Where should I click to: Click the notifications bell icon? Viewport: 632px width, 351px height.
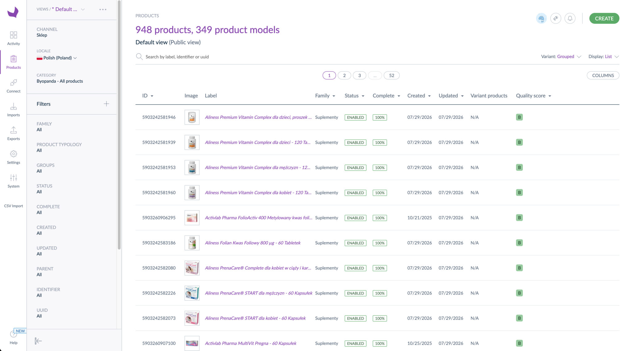(570, 18)
